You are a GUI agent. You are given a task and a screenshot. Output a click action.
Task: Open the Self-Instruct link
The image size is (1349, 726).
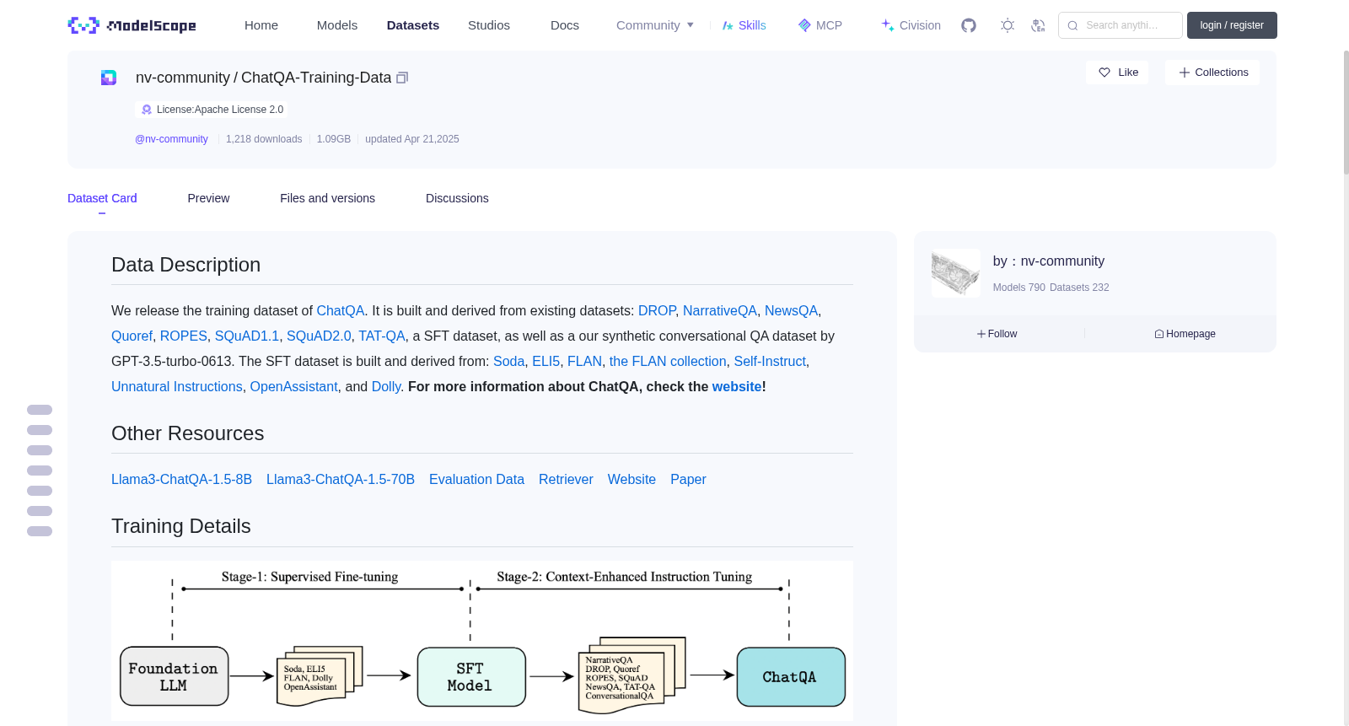770,362
